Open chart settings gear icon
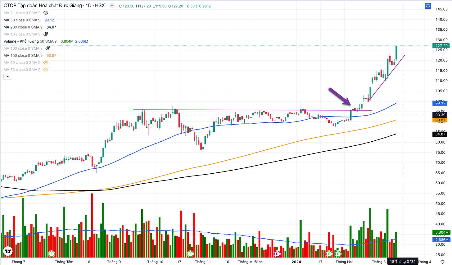 point(442,262)
